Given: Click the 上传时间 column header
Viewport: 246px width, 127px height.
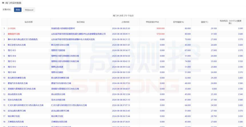Looking at the screenshot, I should coord(125,22).
